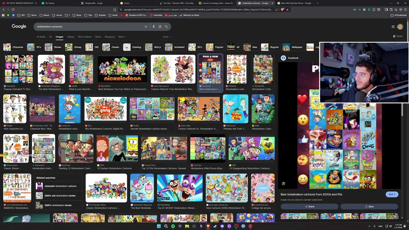Start voice search with the microphone icon
This screenshot has width=409, height=230.
154,27
